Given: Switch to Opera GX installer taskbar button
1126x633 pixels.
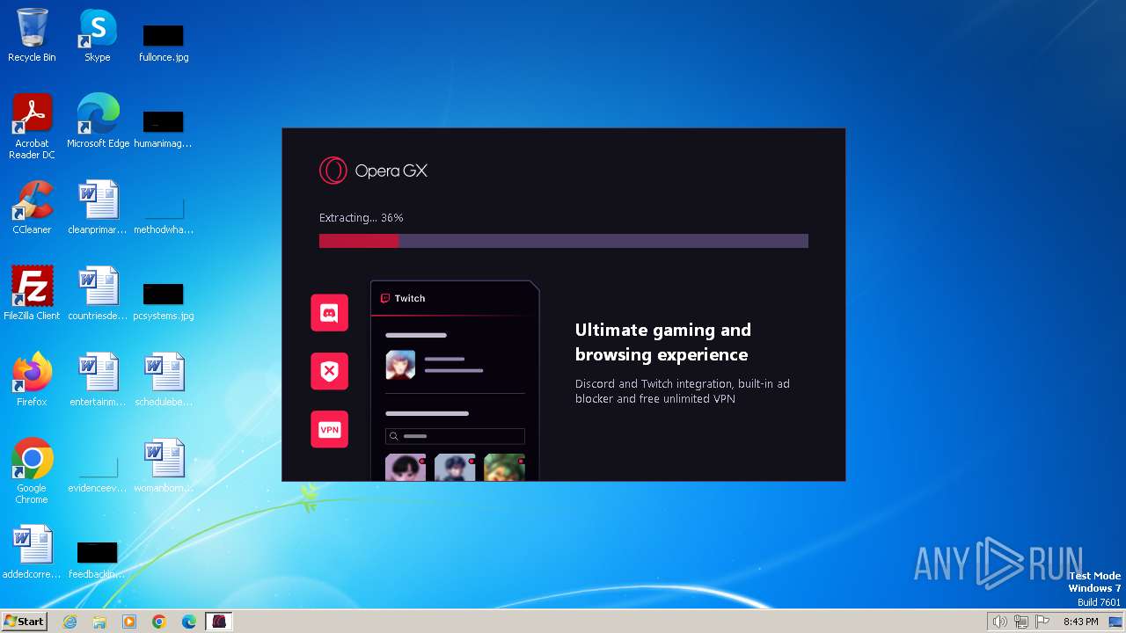Looking at the screenshot, I should [x=219, y=622].
